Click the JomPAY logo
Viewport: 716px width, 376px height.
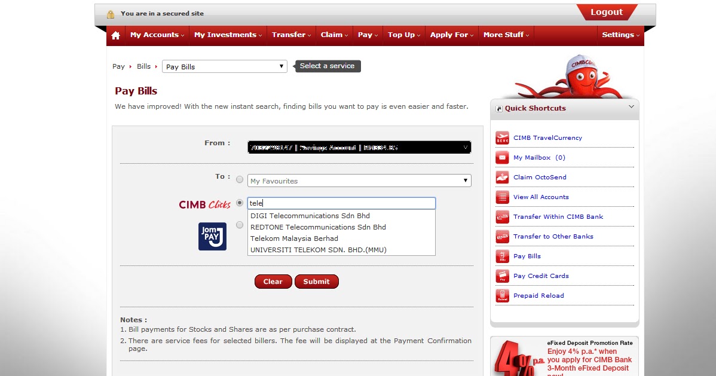tap(212, 236)
